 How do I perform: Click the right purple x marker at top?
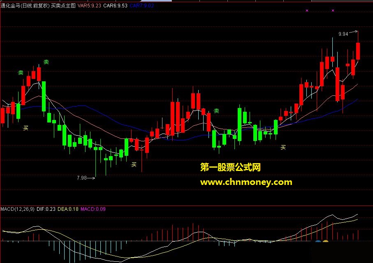[333, 10]
